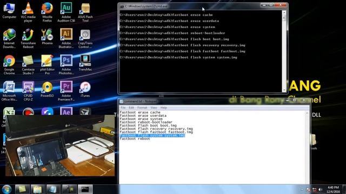346x194 pixels.
Task: Open the taskbar clock showing 4:40 PM
Action: click(x=333, y=189)
